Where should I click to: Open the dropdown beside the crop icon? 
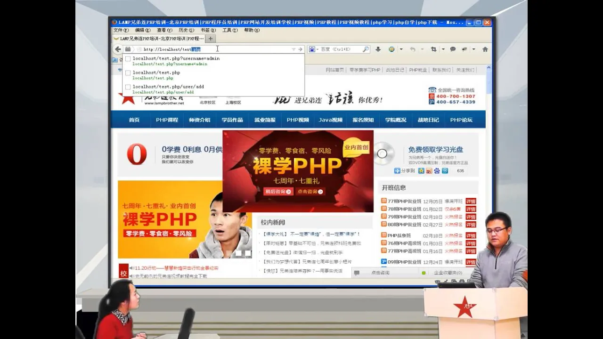pyautogui.click(x=443, y=49)
